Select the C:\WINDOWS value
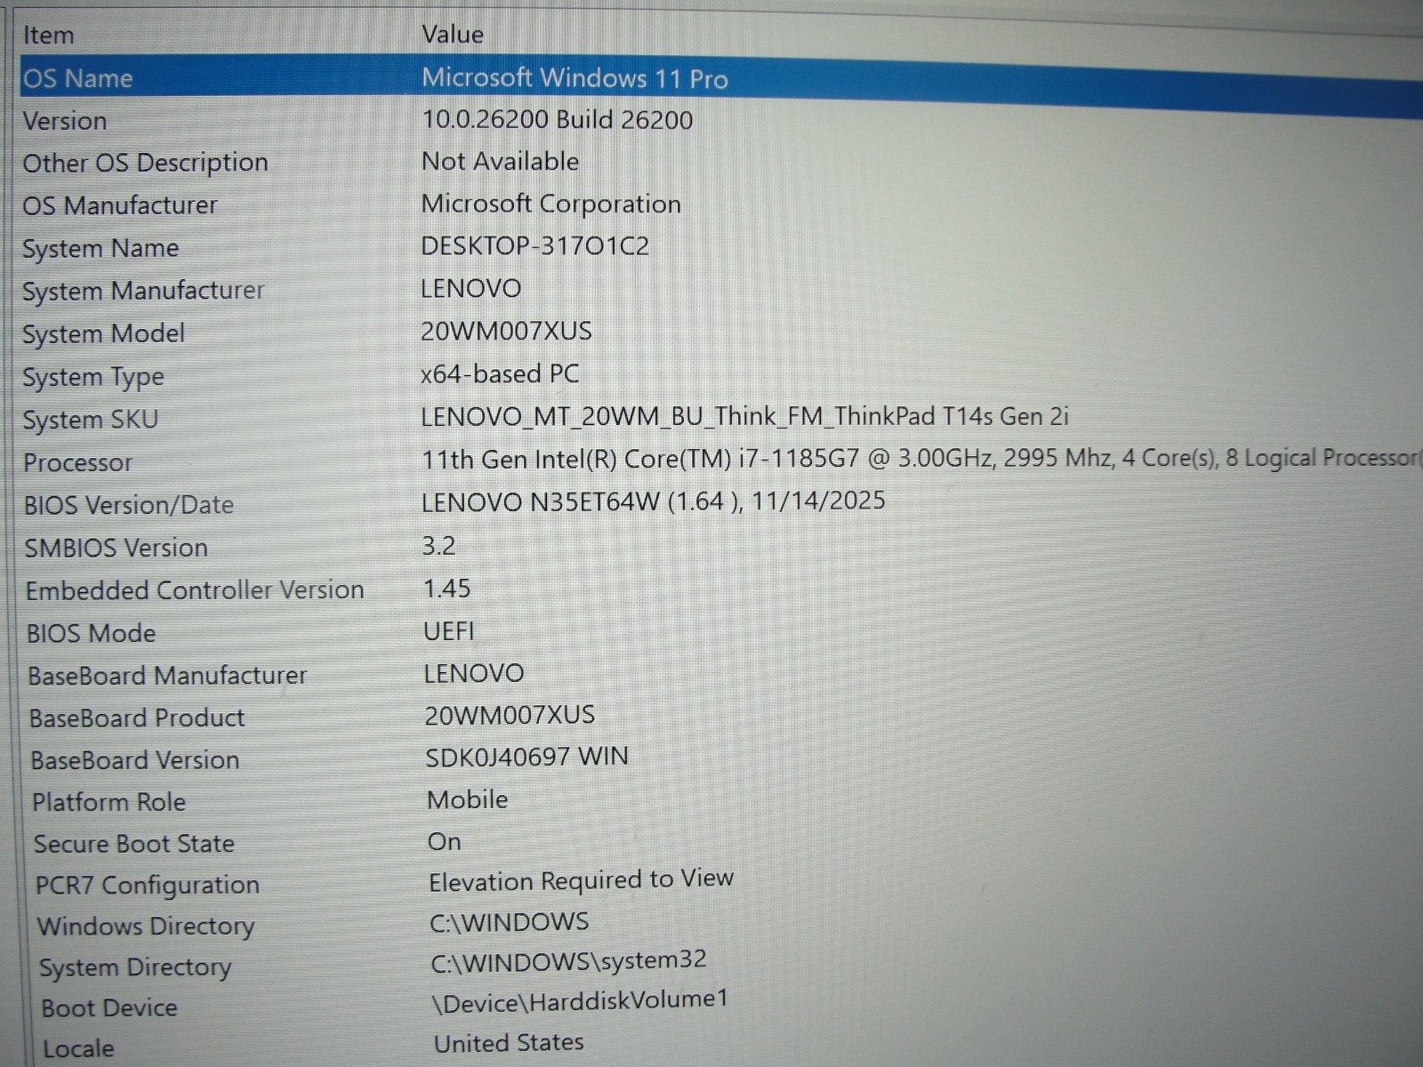This screenshot has height=1067, width=1423. [509, 922]
